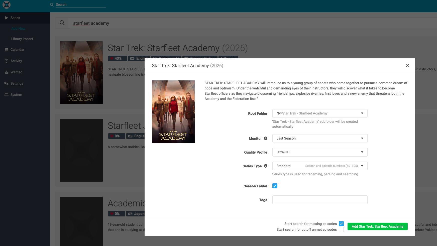Open the Quality Profile Ultra-HD dropdown
This screenshot has width=437, height=246.
tap(319, 152)
